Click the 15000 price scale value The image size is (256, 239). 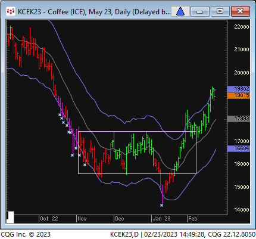tap(242, 187)
